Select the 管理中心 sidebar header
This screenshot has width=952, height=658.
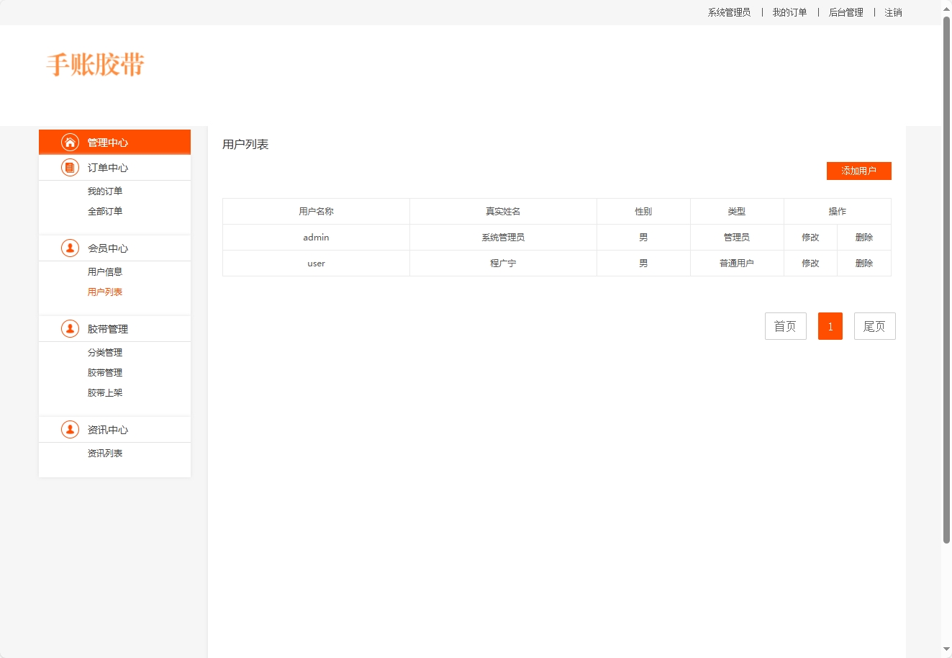point(114,142)
